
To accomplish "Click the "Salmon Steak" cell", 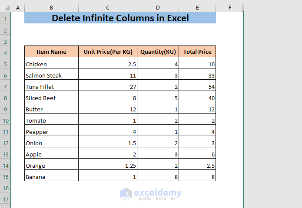I will point(51,75).
